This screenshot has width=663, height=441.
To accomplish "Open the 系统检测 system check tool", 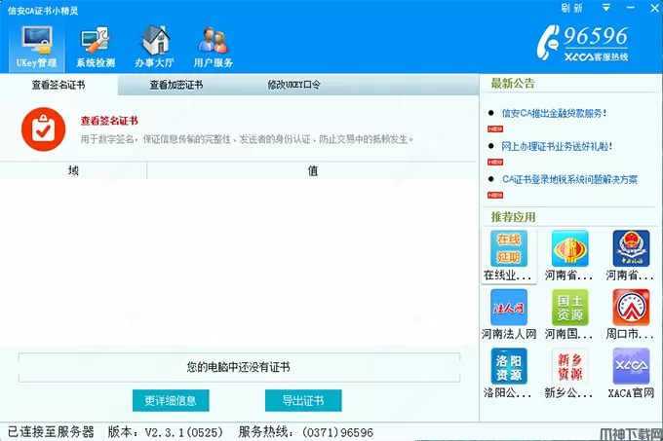I will coord(96,48).
